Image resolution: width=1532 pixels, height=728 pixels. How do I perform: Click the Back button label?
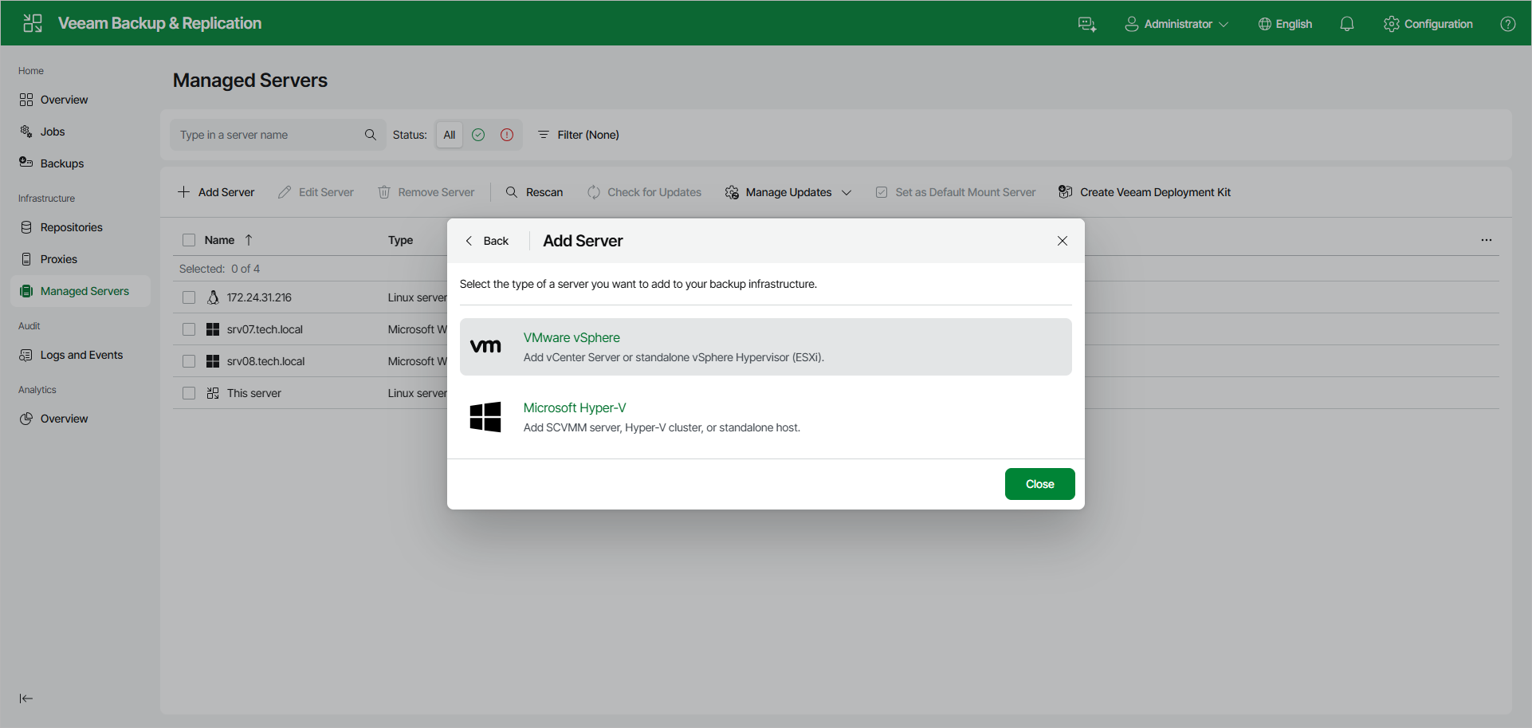point(496,241)
